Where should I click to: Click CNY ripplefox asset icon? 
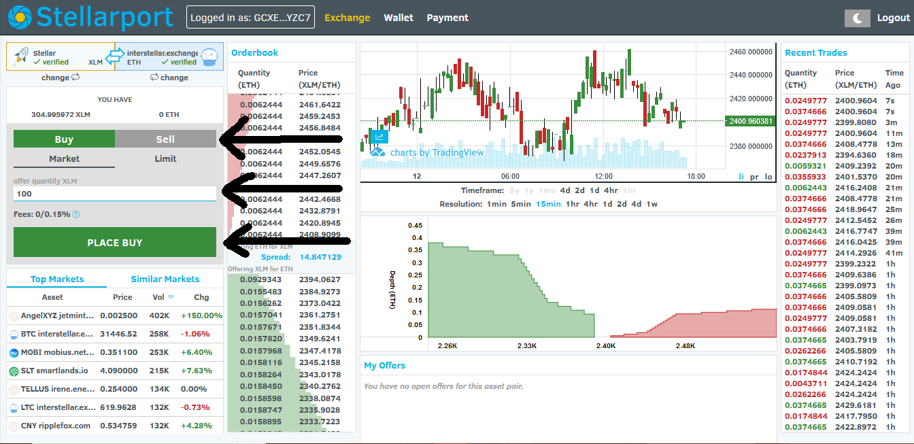click(14, 426)
